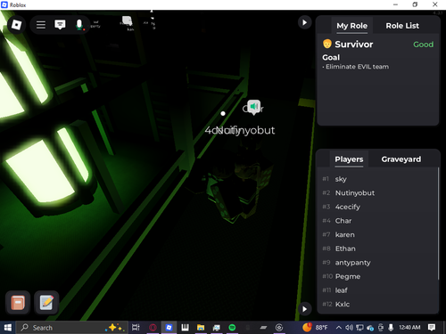Viewport: 446px width, 334px height.
Task: Click the players list scrollbar
Action: coord(438,224)
